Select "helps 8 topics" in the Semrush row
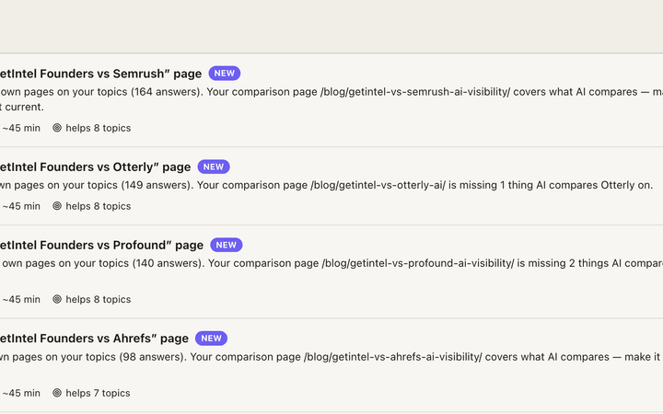 click(x=99, y=128)
